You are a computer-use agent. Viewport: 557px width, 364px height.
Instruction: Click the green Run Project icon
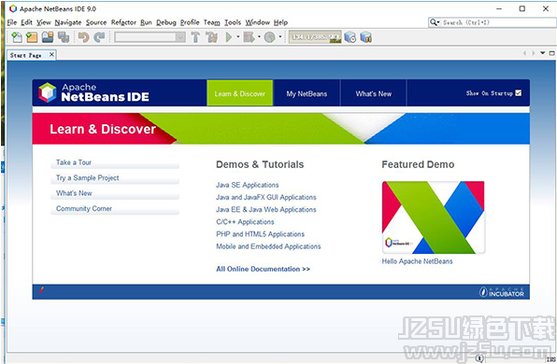(229, 37)
